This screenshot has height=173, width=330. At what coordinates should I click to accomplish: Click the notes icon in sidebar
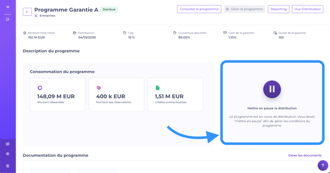(x=8, y=19)
